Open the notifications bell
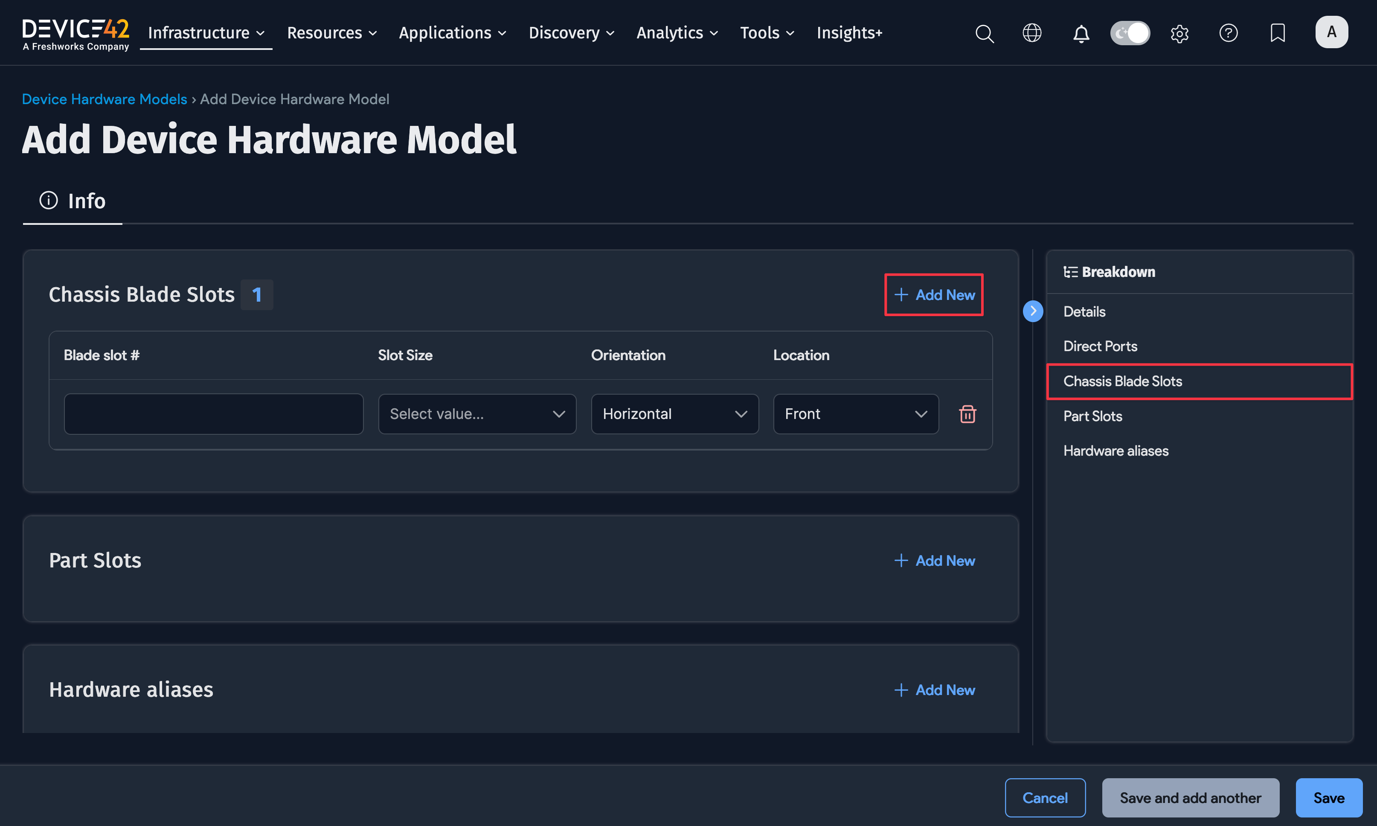The image size is (1377, 826). pos(1081,33)
